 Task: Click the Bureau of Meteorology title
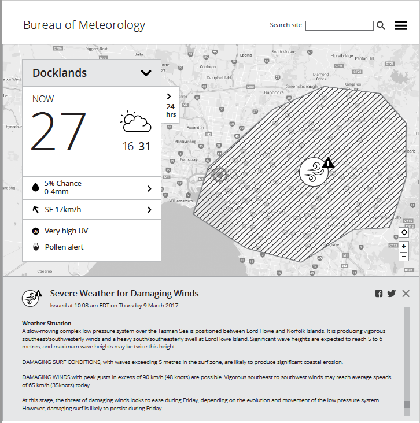click(x=84, y=25)
